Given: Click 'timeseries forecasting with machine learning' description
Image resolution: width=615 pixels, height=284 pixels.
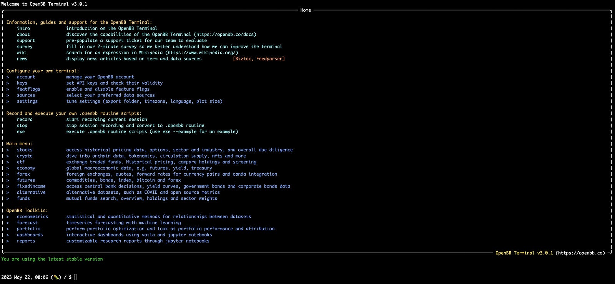Looking at the screenshot, I should pyautogui.click(x=123, y=223).
